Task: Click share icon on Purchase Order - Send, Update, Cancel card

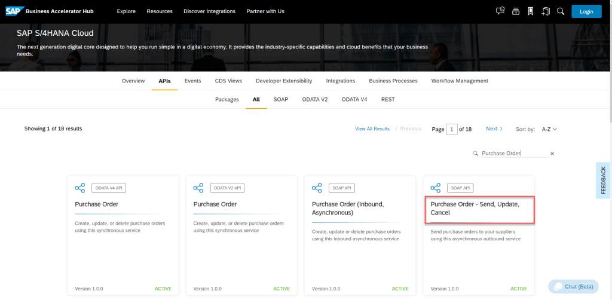Action: point(436,188)
